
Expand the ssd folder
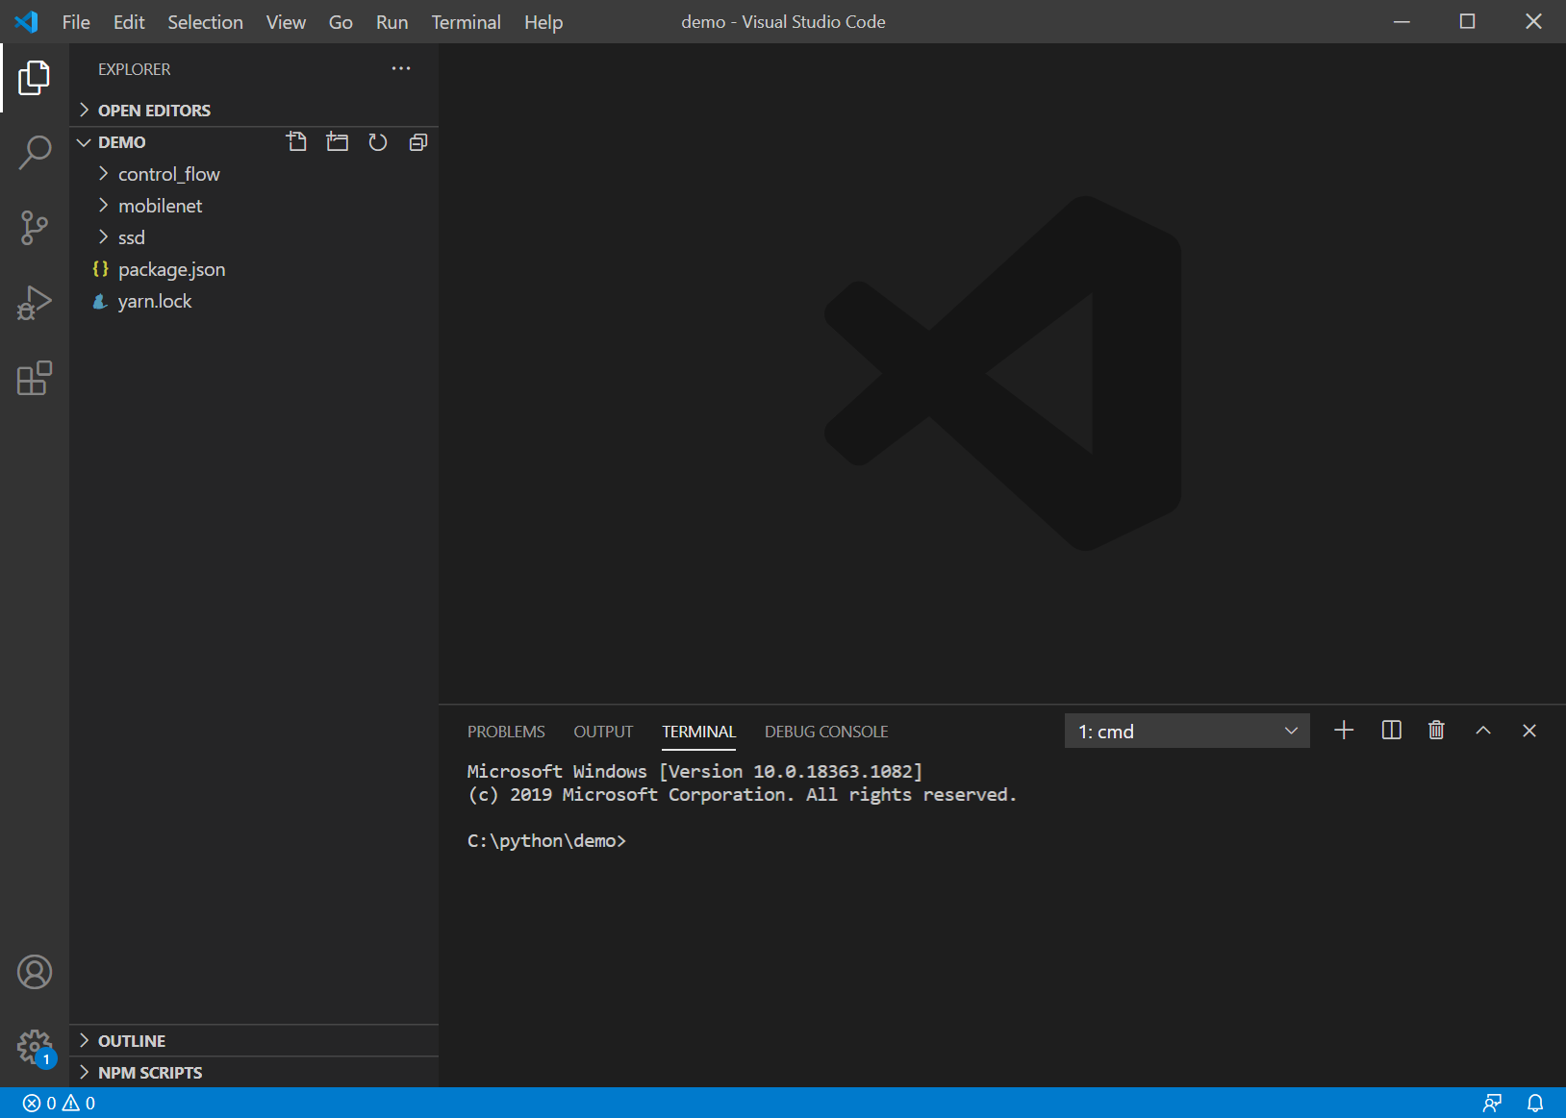point(254,237)
